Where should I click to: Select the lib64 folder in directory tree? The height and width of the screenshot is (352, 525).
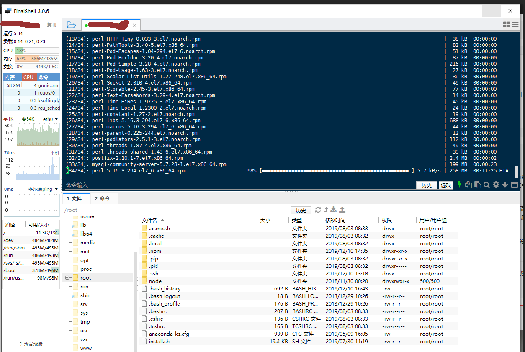point(86,234)
